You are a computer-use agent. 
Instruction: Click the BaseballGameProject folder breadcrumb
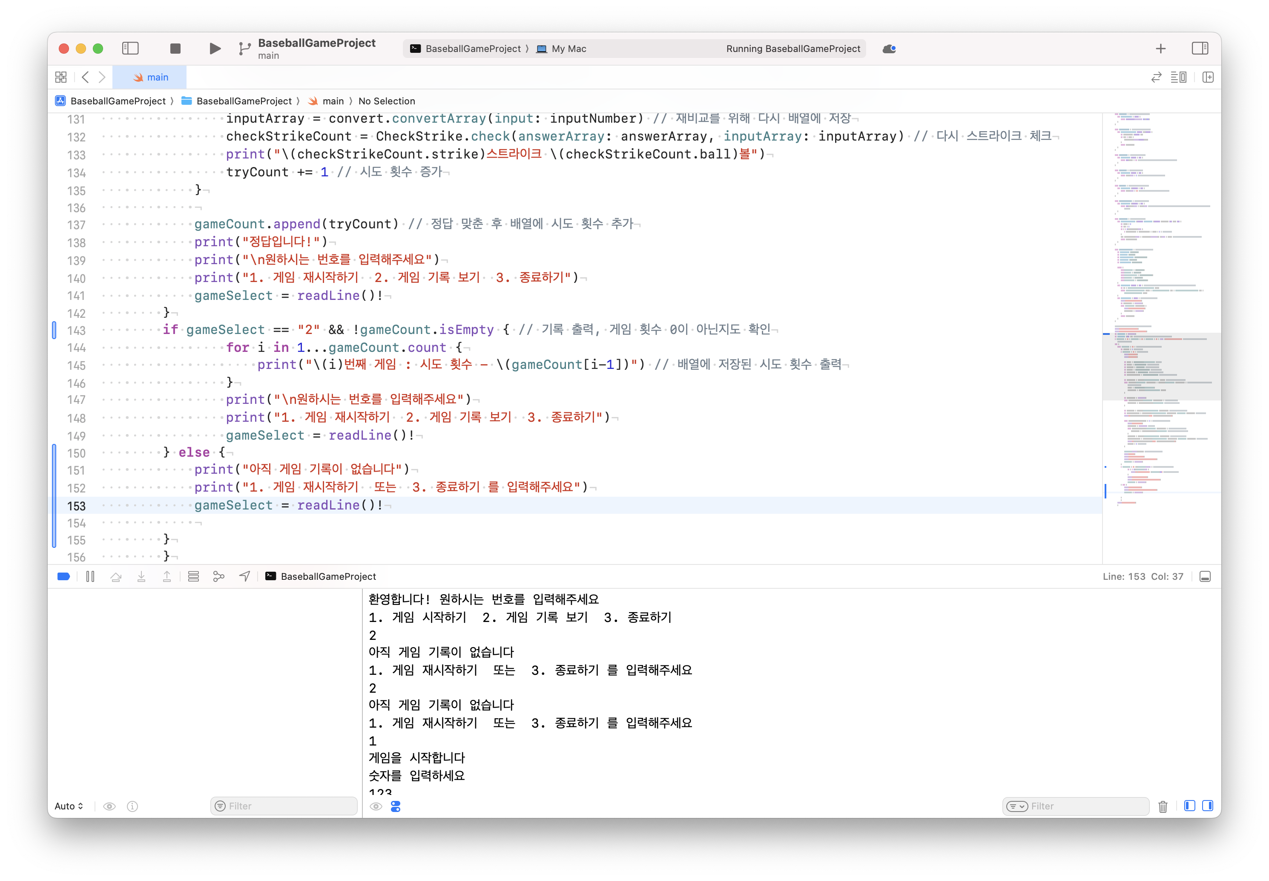[x=237, y=101]
